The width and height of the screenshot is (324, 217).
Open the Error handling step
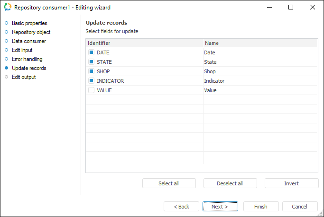[x=27, y=59]
